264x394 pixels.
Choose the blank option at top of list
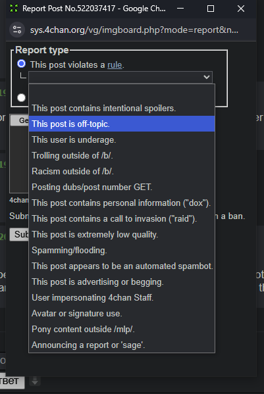[x=122, y=93]
